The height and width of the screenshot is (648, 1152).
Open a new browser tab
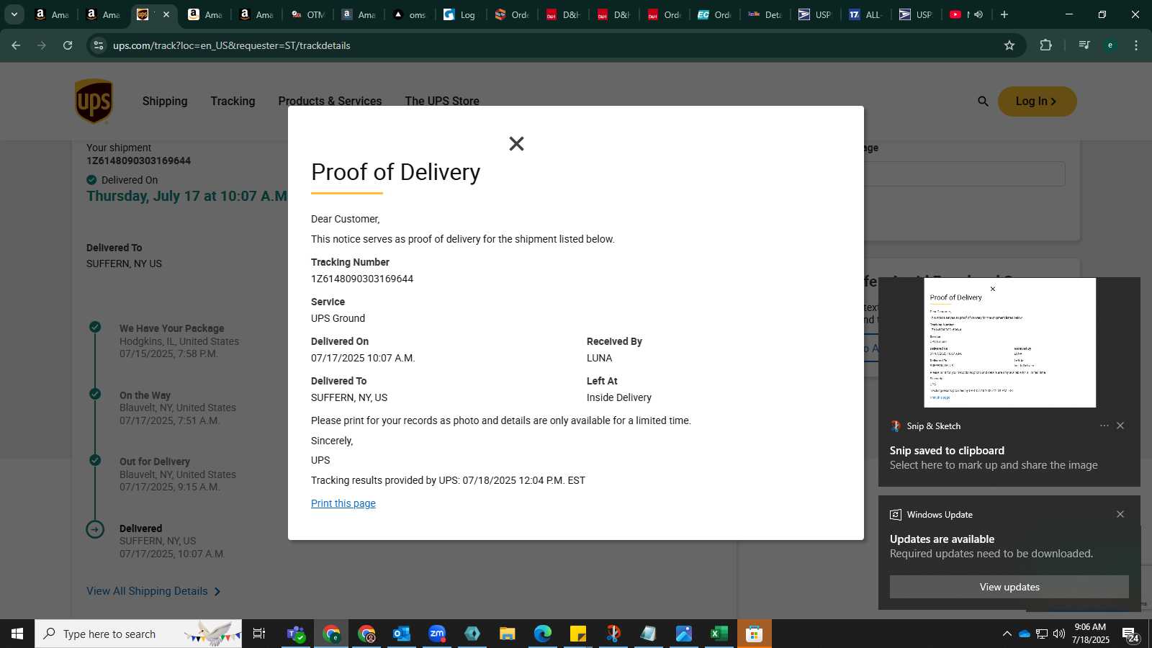point(1004,14)
